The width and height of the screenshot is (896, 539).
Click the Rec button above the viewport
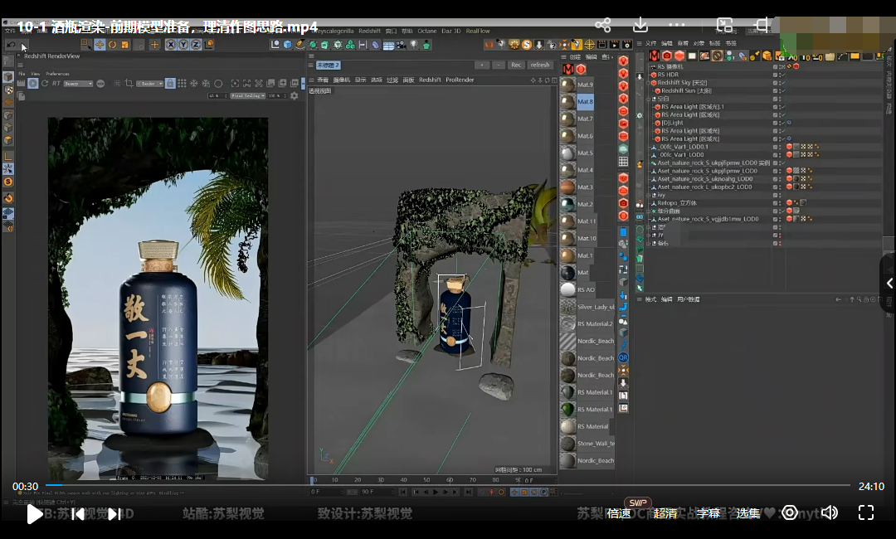(x=516, y=65)
